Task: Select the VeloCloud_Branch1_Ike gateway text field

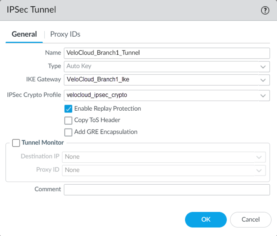Action: pos(160,80)
